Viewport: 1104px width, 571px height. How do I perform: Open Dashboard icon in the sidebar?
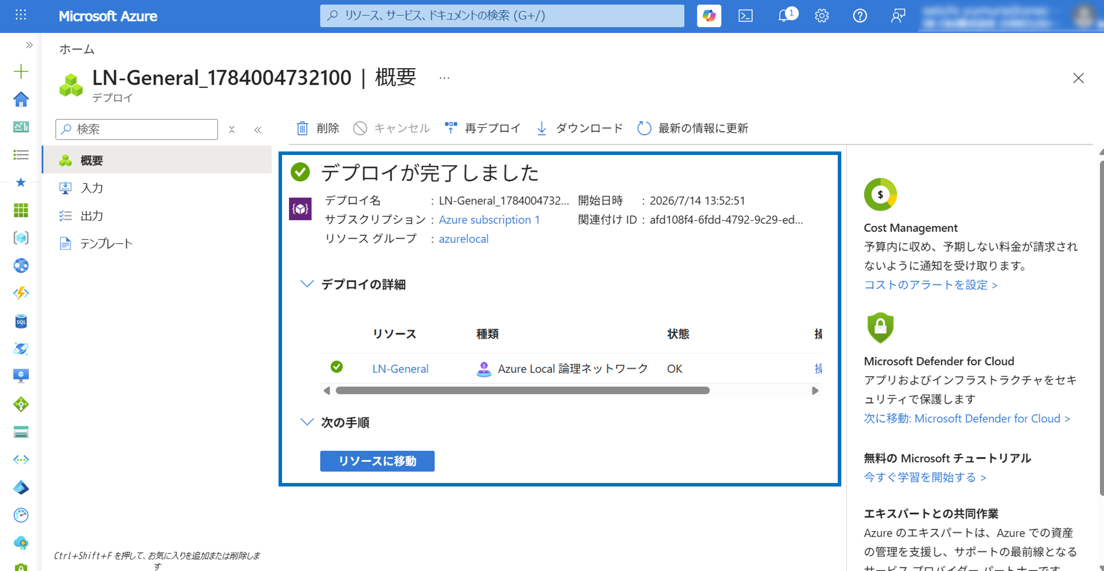tap(21, 127)
